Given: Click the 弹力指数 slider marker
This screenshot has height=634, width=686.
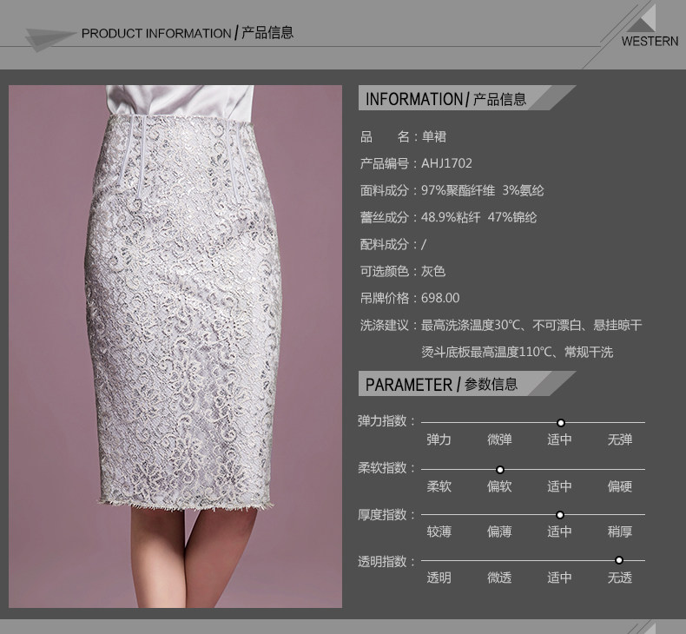Looking at the screenshot, I should point(561,422).
